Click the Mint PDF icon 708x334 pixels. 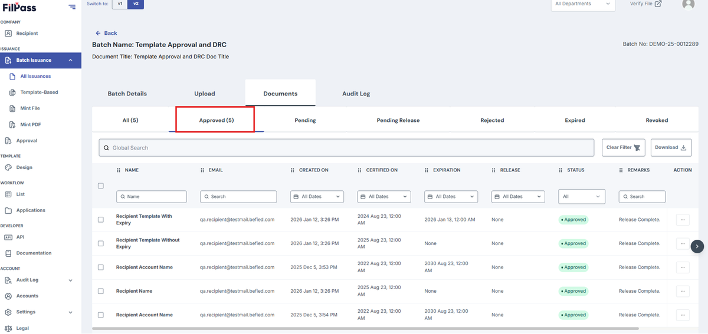click(x=14, y=124)
